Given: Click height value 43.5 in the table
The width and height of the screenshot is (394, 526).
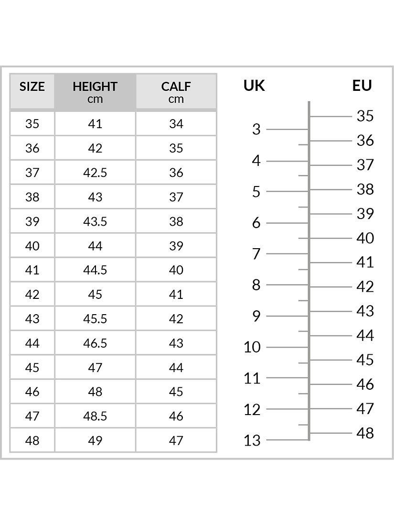Looking at the screenshot, I should (x=95, y=221).
